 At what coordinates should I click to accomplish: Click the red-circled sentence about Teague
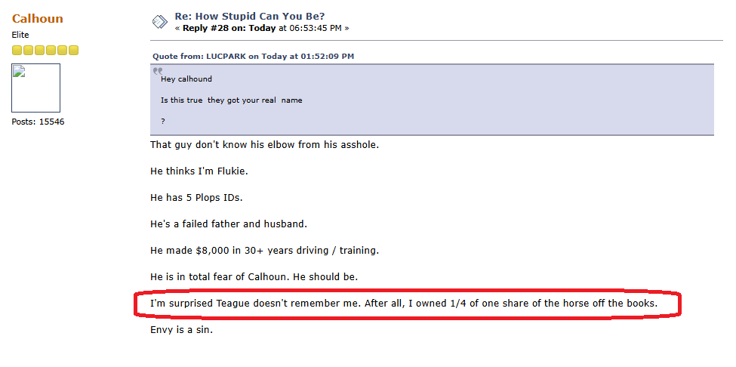coord(404,303)
